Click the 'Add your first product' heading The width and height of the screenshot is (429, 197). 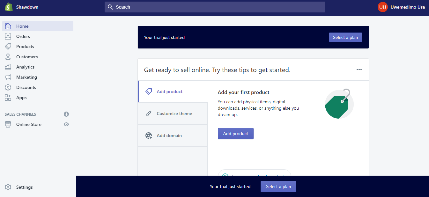tap(244, 92)
